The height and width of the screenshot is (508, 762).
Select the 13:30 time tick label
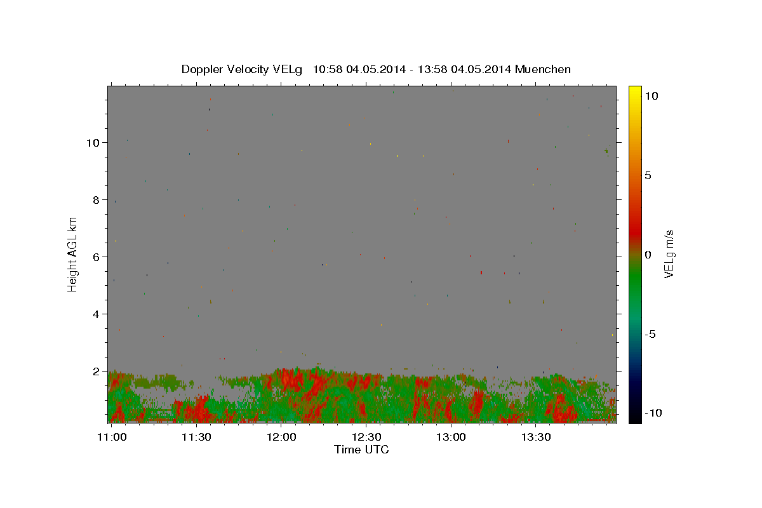tap(536, 438)
